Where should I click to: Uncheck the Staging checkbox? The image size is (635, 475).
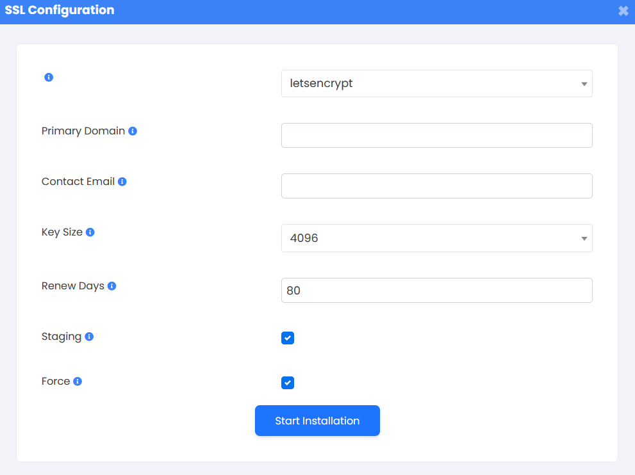click(x=288, y=338)
